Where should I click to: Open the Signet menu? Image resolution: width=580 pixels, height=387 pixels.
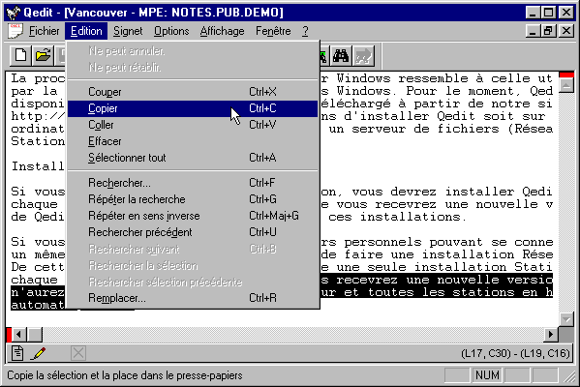pyautogui.click(x=128, y=31)
